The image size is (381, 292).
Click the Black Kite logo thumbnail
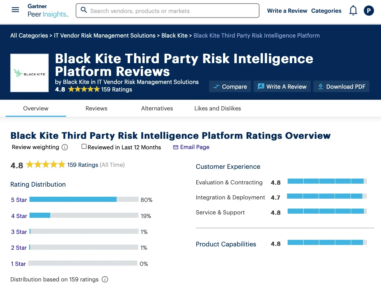click(29, 73)
